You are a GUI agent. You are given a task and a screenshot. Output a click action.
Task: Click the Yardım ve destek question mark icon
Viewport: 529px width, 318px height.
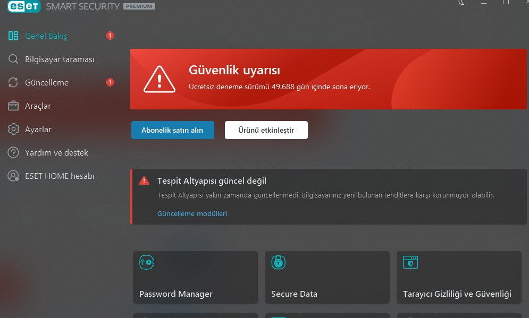(x=13, y=153)
